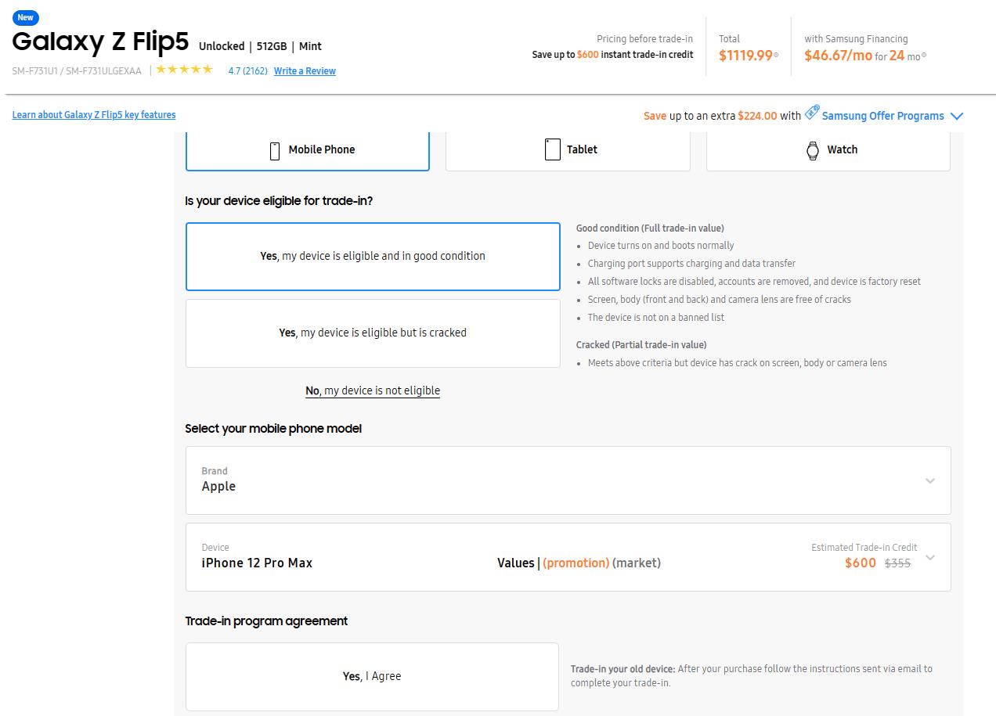
Task: Click the info icon after 24 mo financing
Action: pos(924,56)
